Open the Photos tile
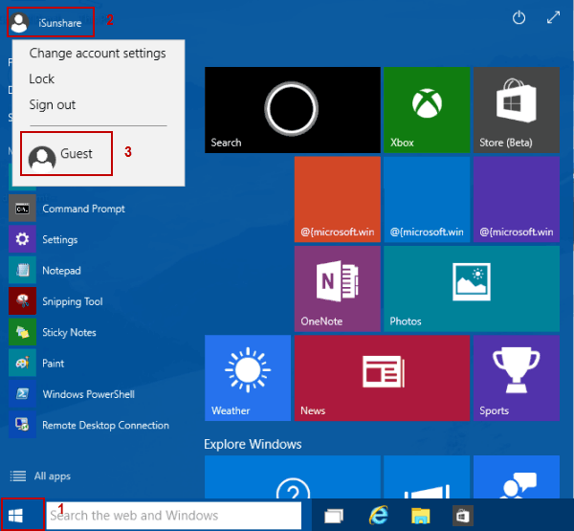 click(471, 289)
